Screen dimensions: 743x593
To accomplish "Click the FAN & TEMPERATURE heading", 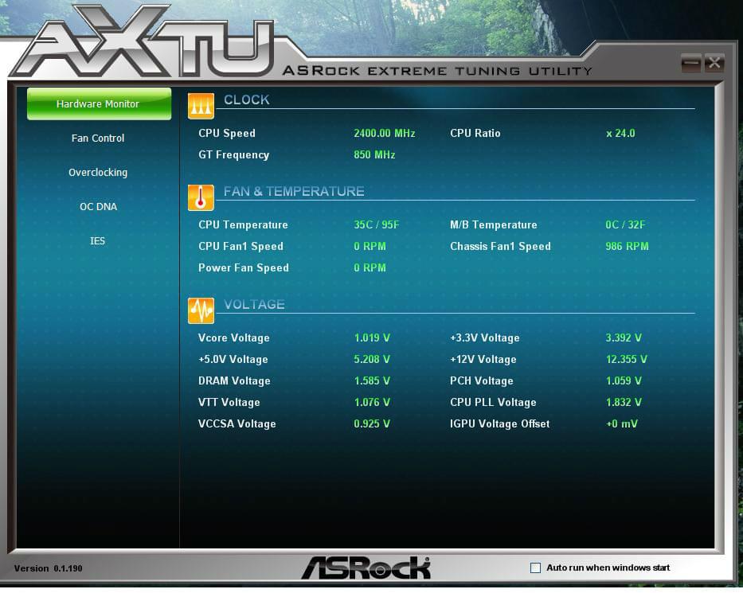I will [294, 191].
